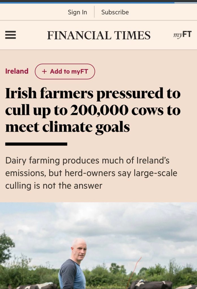Image resolution: width=197 pixels, height=289 pixels.
Task: Click the Irish farmers article headline
Action: [93, 110]
